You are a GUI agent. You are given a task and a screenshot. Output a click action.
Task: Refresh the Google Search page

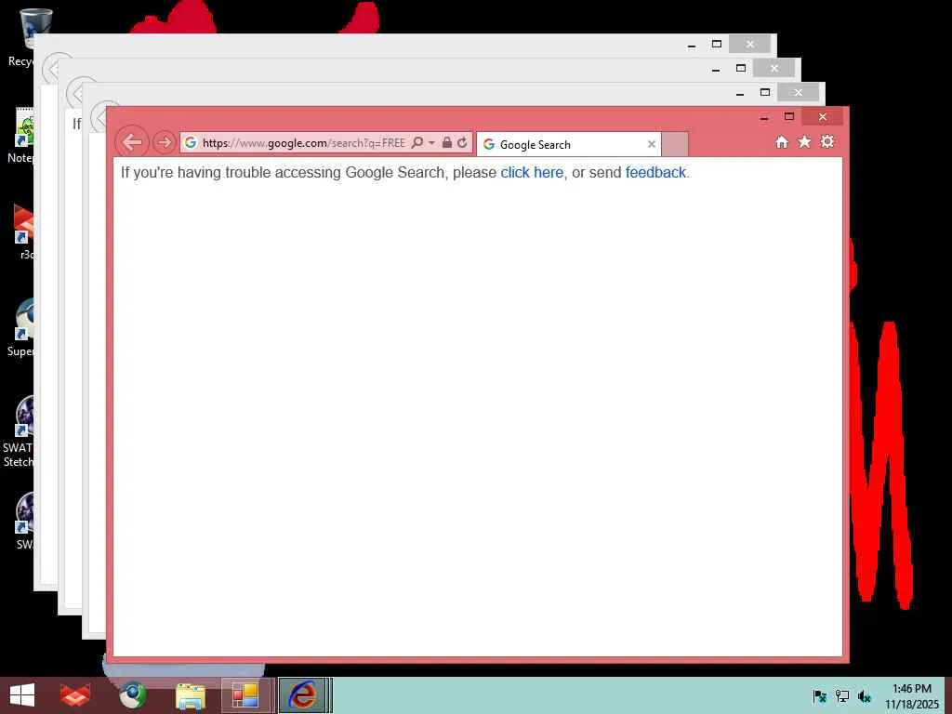(x=463, y=142)
